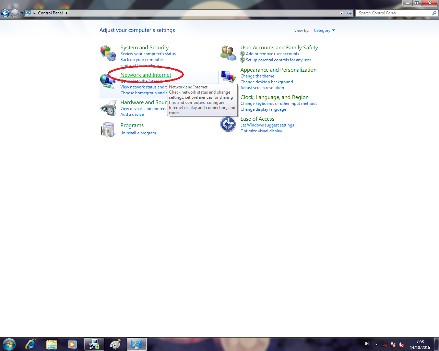Screen dimensions: 439x351
Task: Open Change desktop background
Action: tap(266, 82)
